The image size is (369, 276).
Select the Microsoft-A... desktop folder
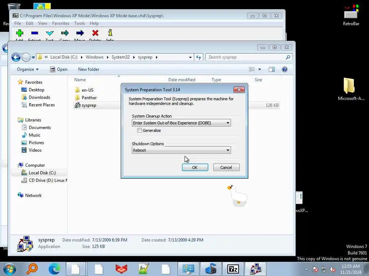[351, 89]
